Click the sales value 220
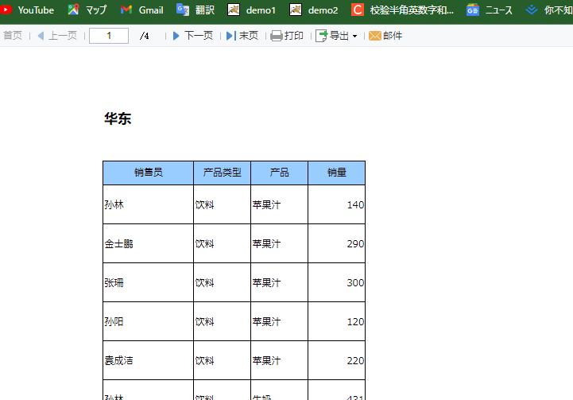 point(355,360)
